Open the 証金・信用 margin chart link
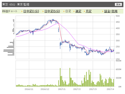This screenshot has width=125, height=94. tap(111, 11)
